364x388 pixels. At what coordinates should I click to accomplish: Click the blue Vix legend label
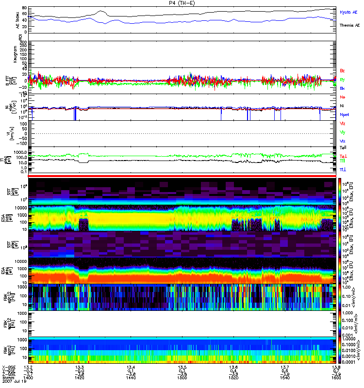343,141
